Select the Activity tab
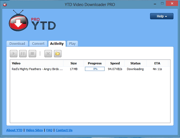The width and height of the screenshot is (180, 138). pos(57,44)
